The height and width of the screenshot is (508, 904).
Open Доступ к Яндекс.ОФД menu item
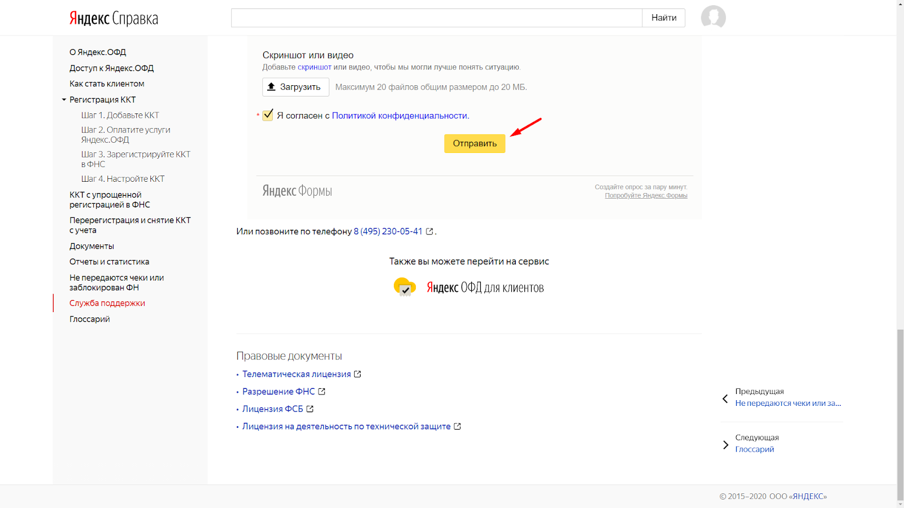[x=112, y=68]
